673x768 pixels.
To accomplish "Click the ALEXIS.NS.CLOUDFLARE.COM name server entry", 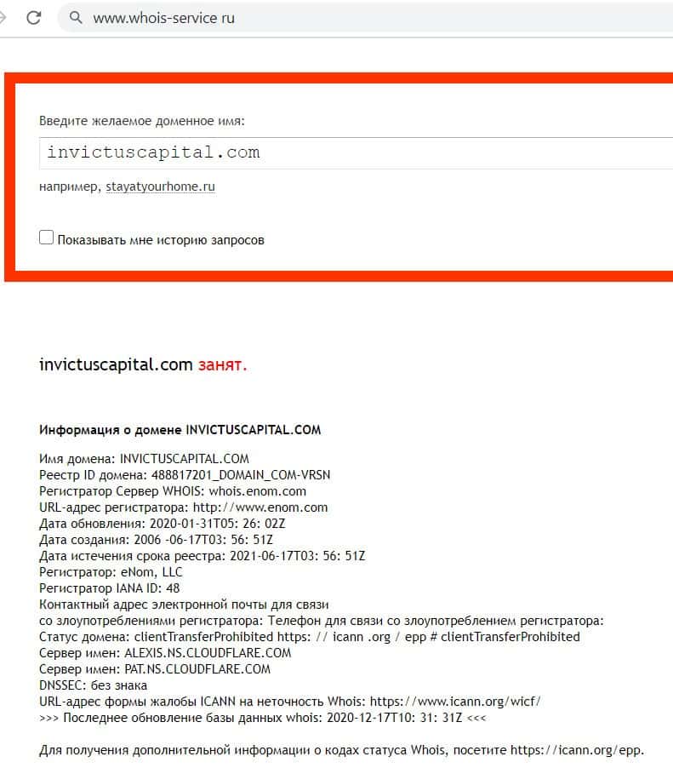I will point(208,653).
